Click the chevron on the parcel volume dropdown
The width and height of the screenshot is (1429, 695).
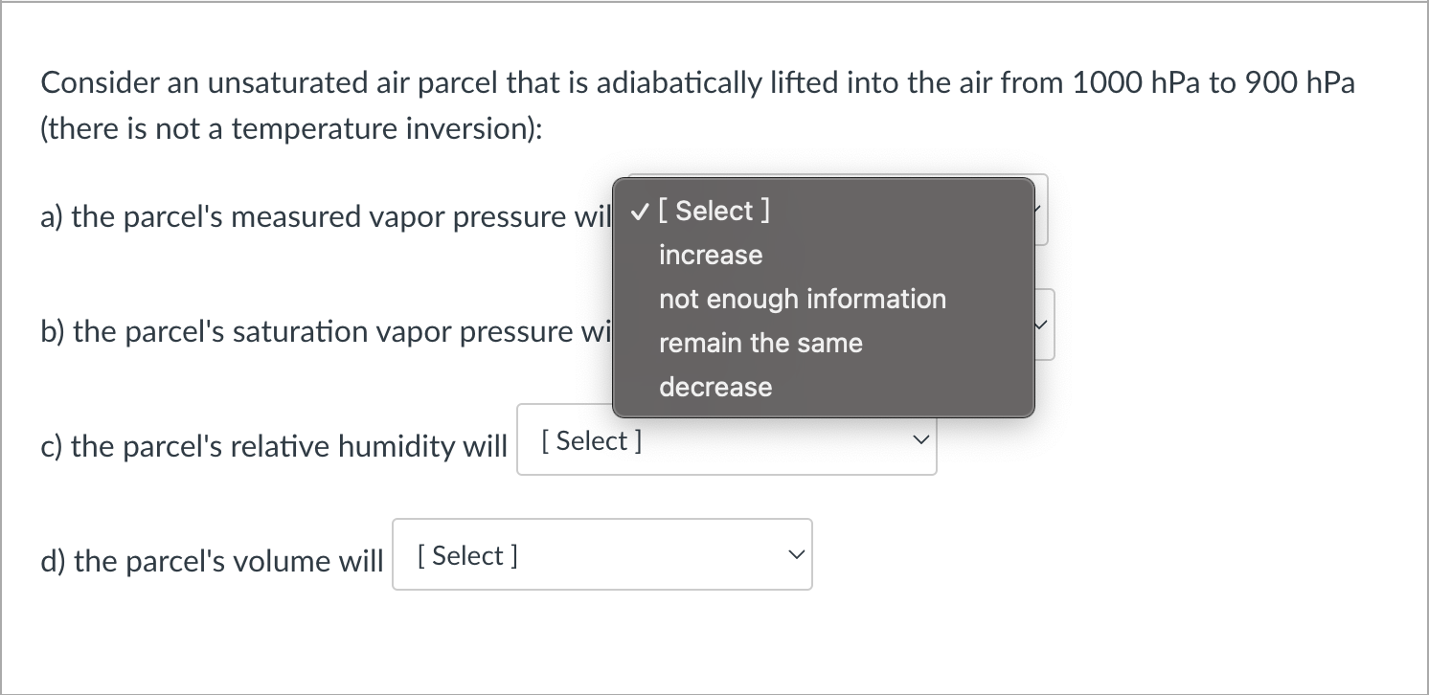(x=796, y=553)
